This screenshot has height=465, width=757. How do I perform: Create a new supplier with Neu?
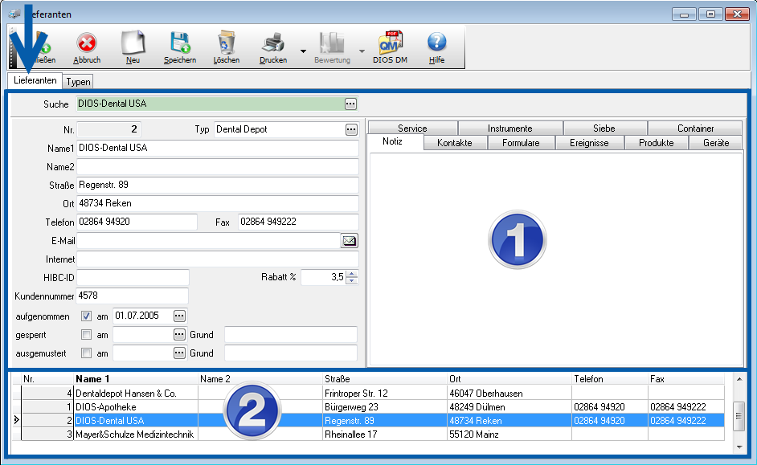point(133,47)
